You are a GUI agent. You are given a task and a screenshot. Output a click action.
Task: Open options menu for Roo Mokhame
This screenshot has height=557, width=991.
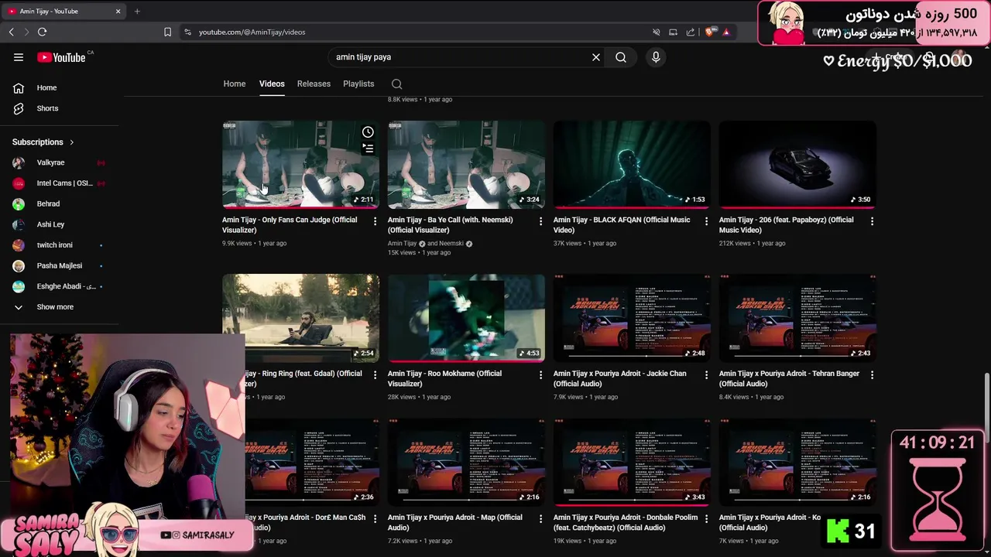540,375
